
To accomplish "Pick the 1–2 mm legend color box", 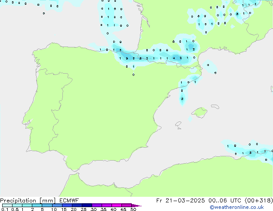I will pos(27,205).
